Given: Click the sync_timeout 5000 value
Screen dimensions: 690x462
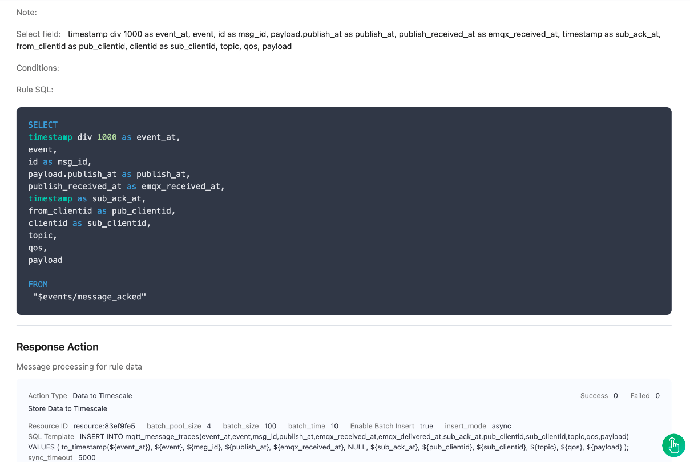Looking at the screenshot, I should tap(87, 457).
